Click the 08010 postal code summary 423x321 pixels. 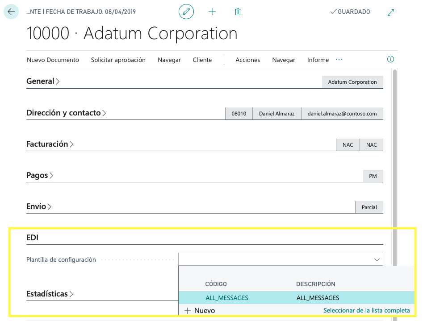click(x=239, y=114)
